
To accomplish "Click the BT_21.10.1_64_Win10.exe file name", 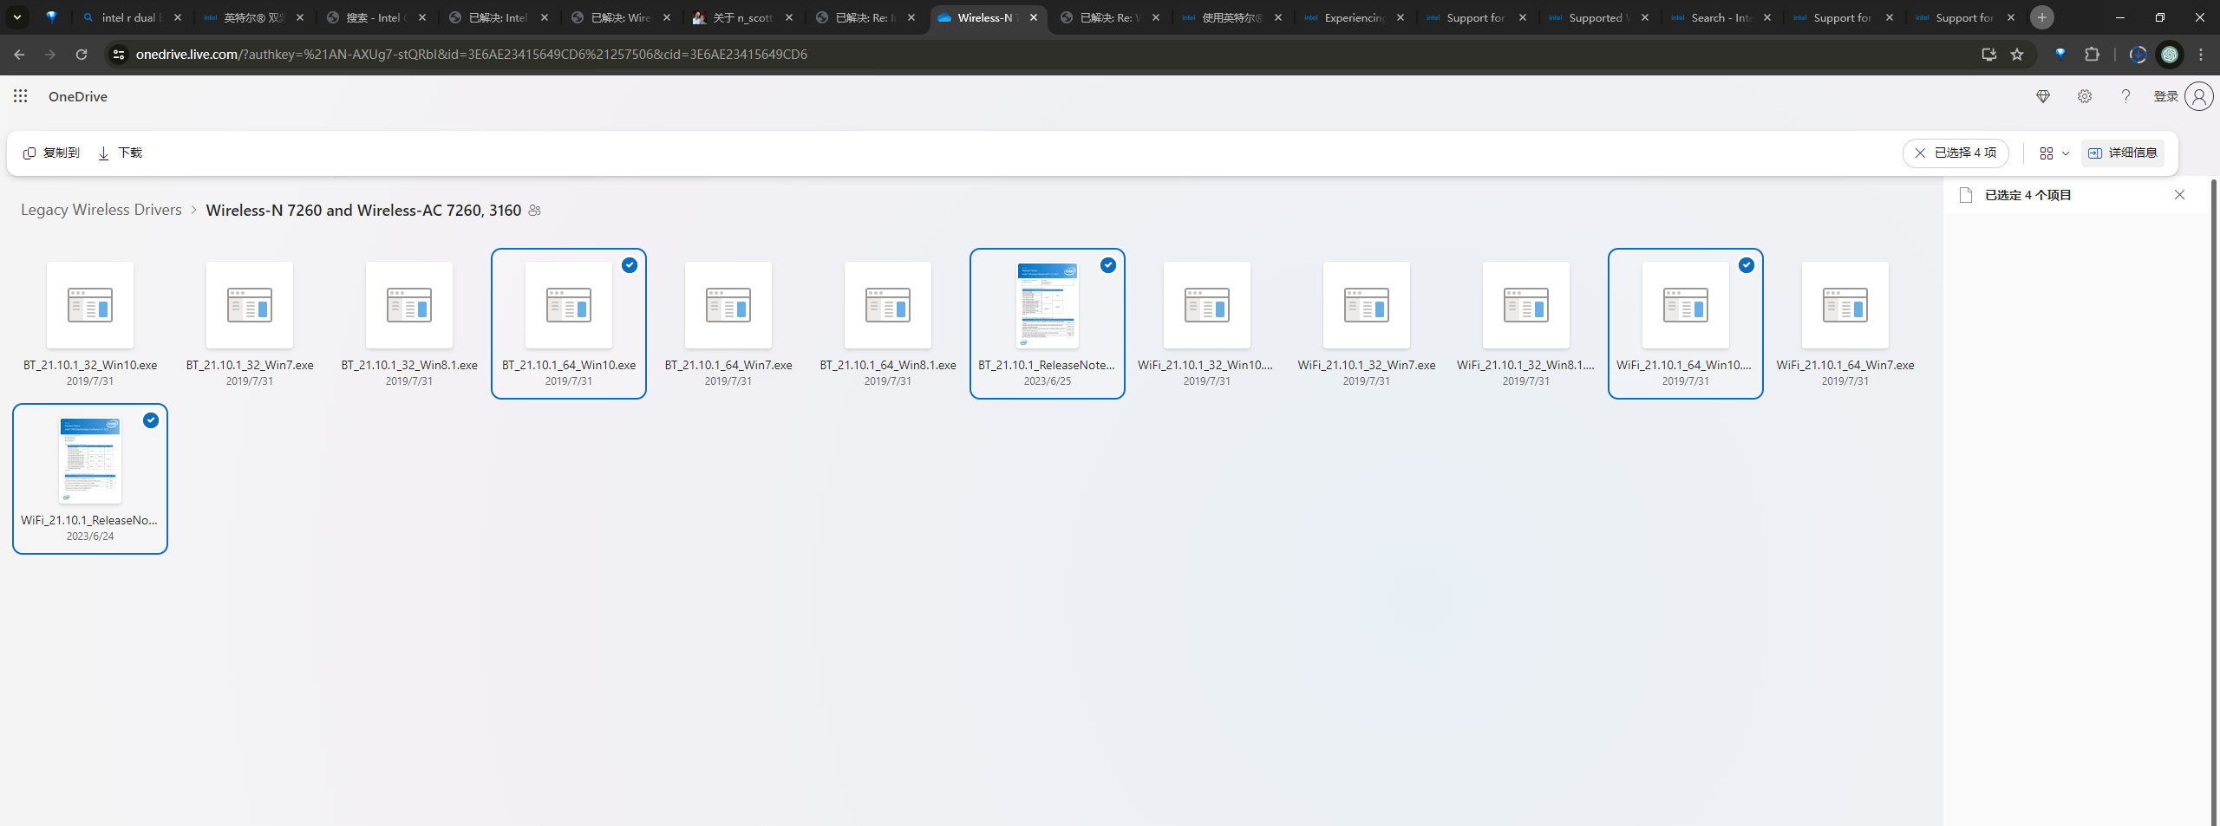I will click(569, 365).
